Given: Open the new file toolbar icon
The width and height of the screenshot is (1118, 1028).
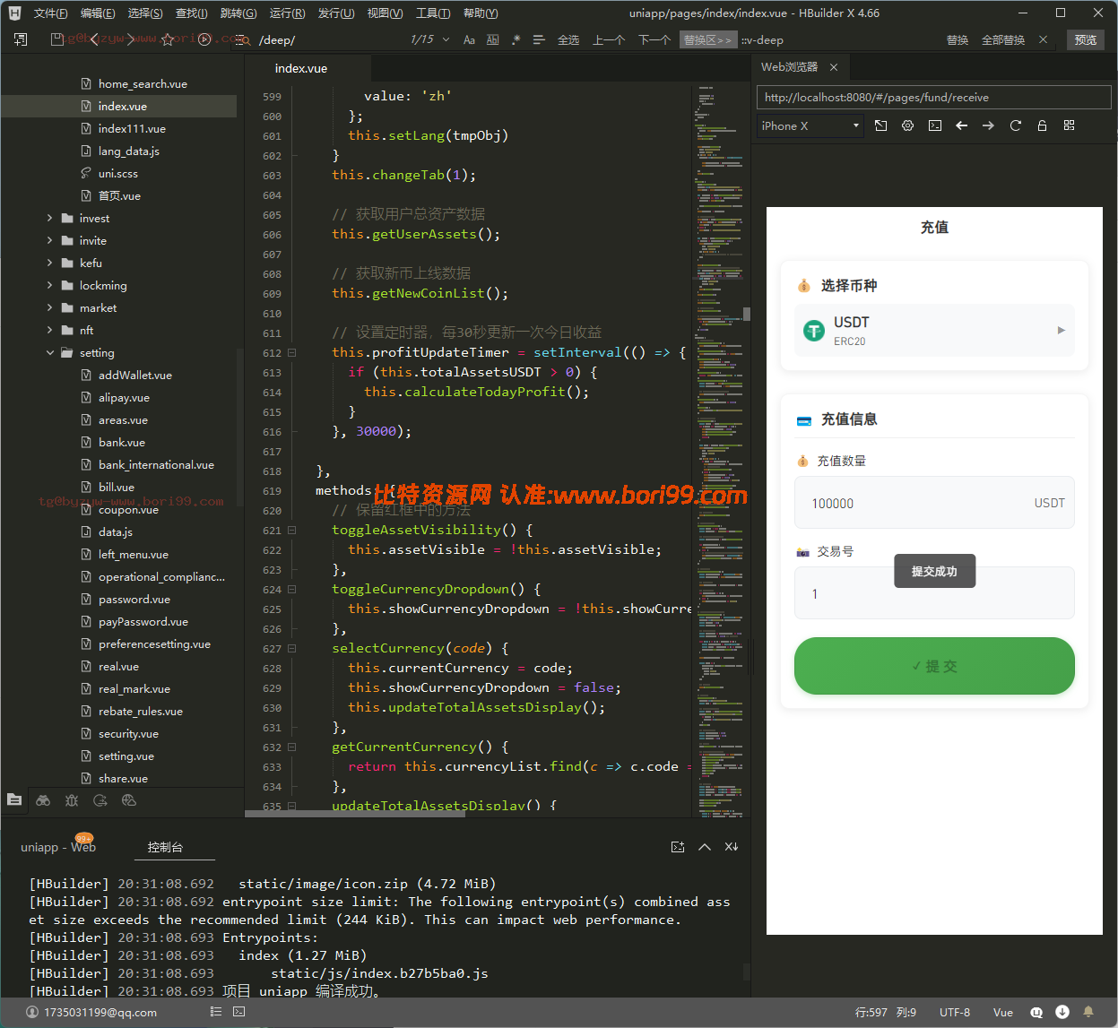Looking at the screenshot, I should (x=21, y=39).
